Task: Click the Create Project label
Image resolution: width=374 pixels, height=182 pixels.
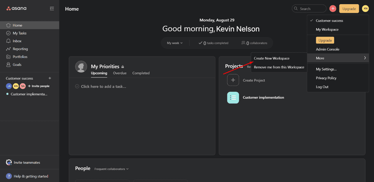Action: click(x=254, y=80)
